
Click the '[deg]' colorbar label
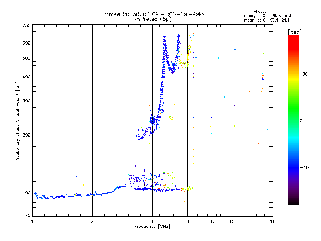pos(295,32)
